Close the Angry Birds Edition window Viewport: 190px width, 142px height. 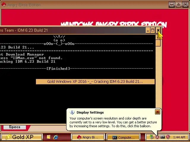click(185, 5)
